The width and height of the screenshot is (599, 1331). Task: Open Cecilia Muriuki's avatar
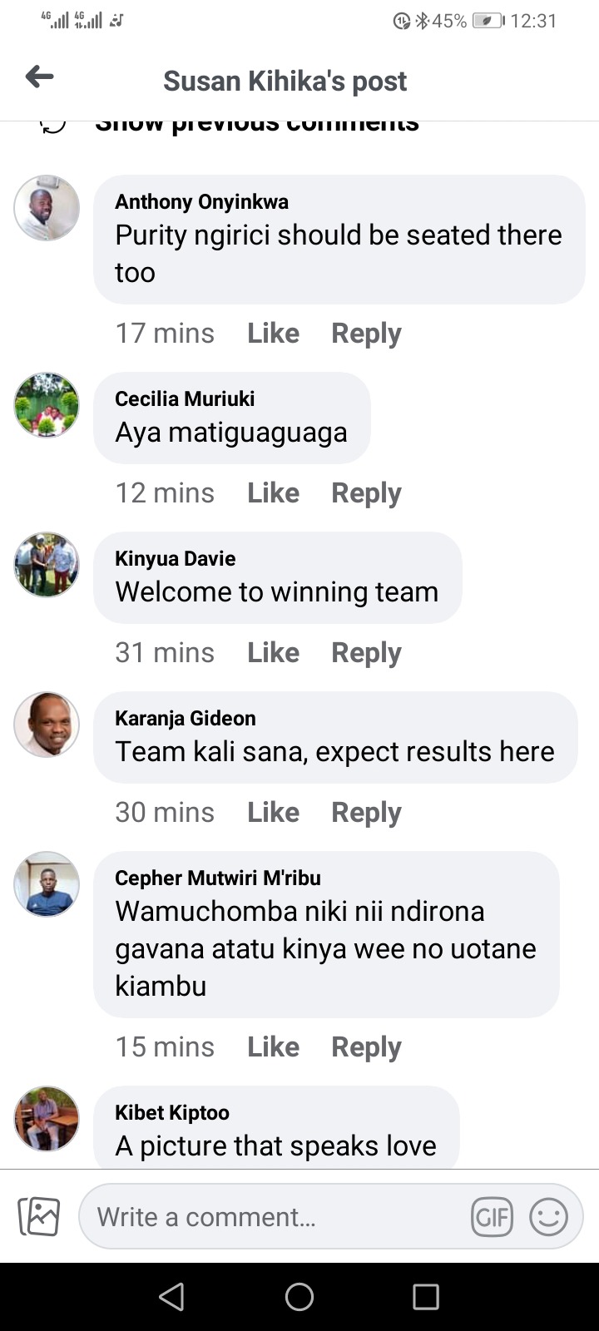[47, 405]
